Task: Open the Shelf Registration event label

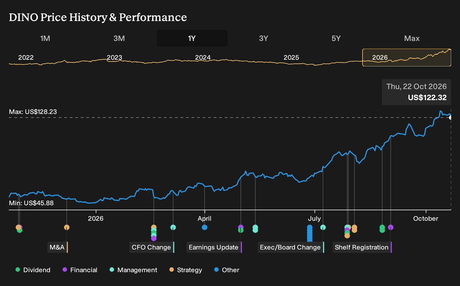Action: pos(362,247)
